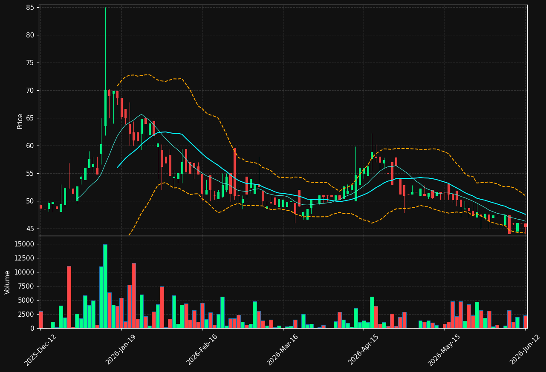Click the 75 price axis tick label
This screenshot has width=546, height=372.
coord(30,63)
